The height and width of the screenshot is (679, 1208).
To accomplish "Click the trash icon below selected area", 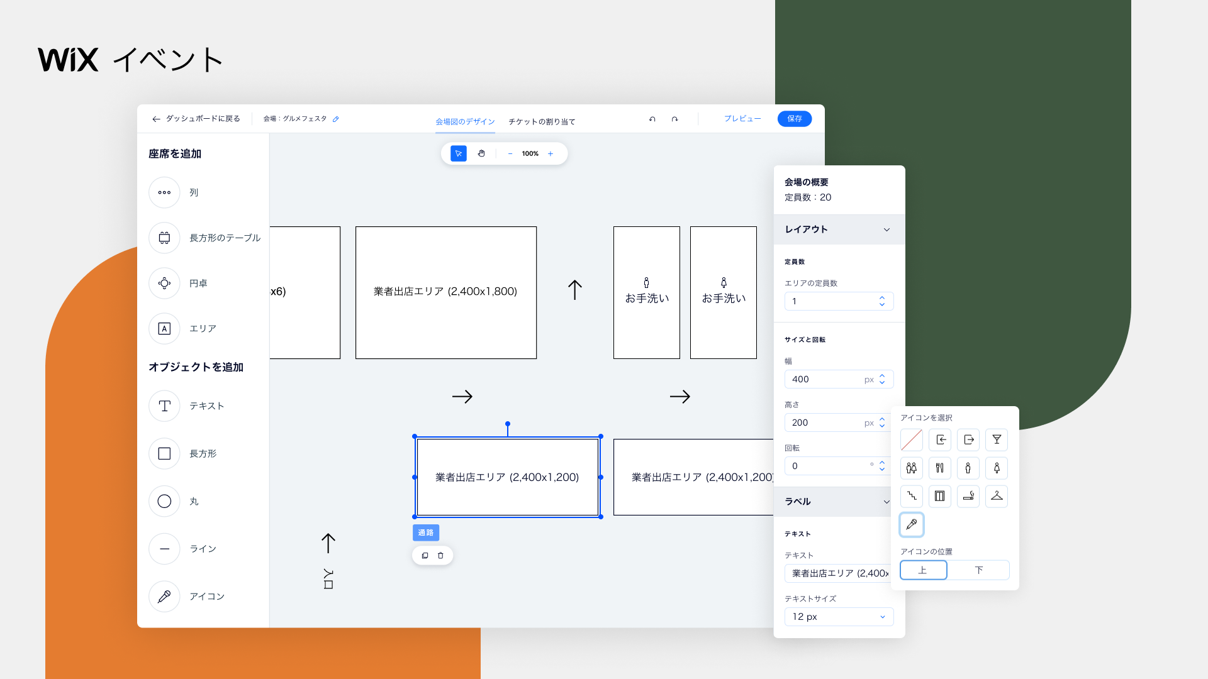I will 440,556.
